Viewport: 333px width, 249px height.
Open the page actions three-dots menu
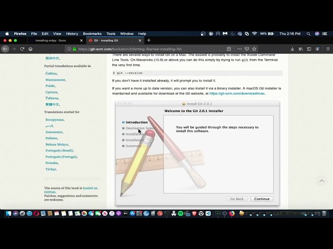pyautogui.click(x=239, y=49)
